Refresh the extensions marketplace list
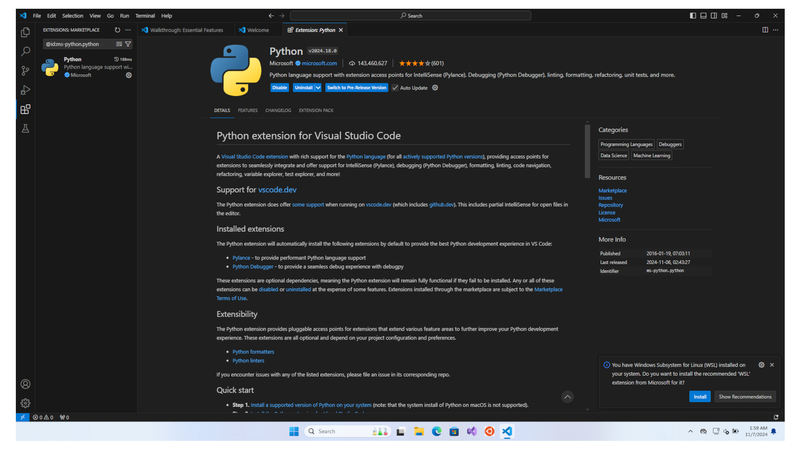 point(117,30)
